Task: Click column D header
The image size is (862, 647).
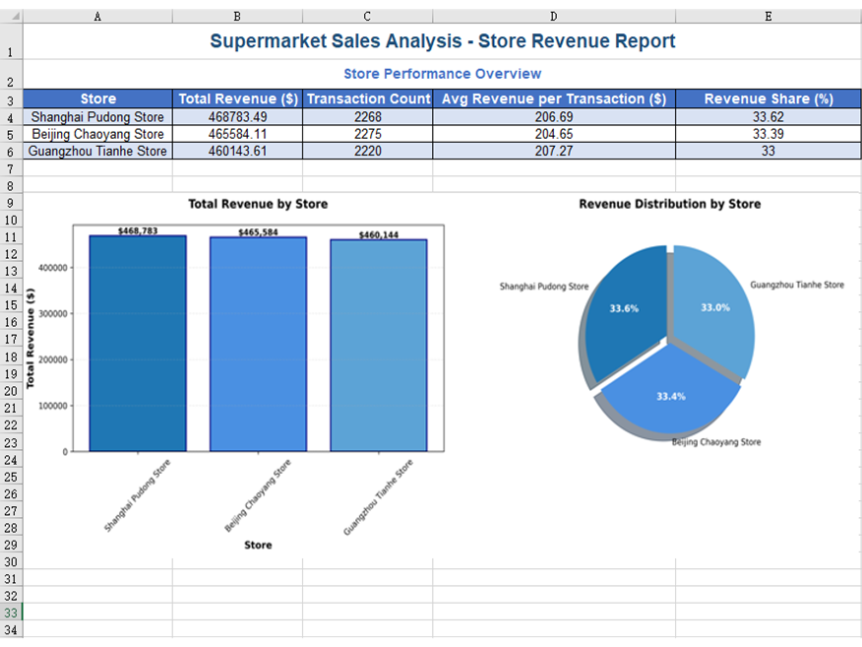Action: 553,16
